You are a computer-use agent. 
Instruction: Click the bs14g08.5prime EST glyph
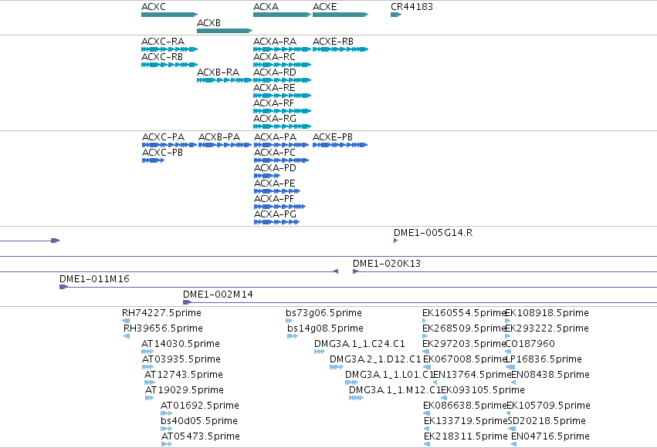(293, 336)
